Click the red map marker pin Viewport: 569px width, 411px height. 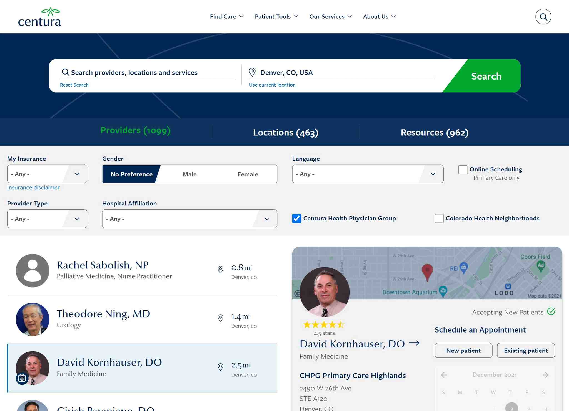click(427, 272)
